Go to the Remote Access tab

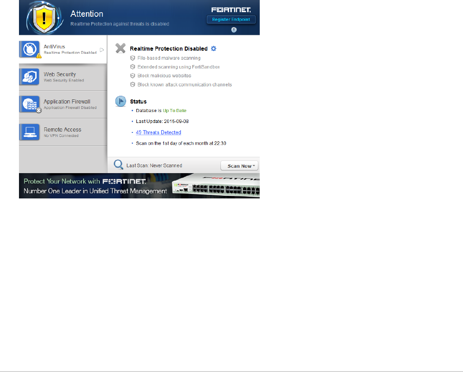point(63,132)
